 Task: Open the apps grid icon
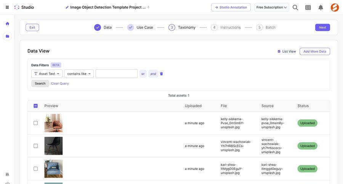(308, 7)
